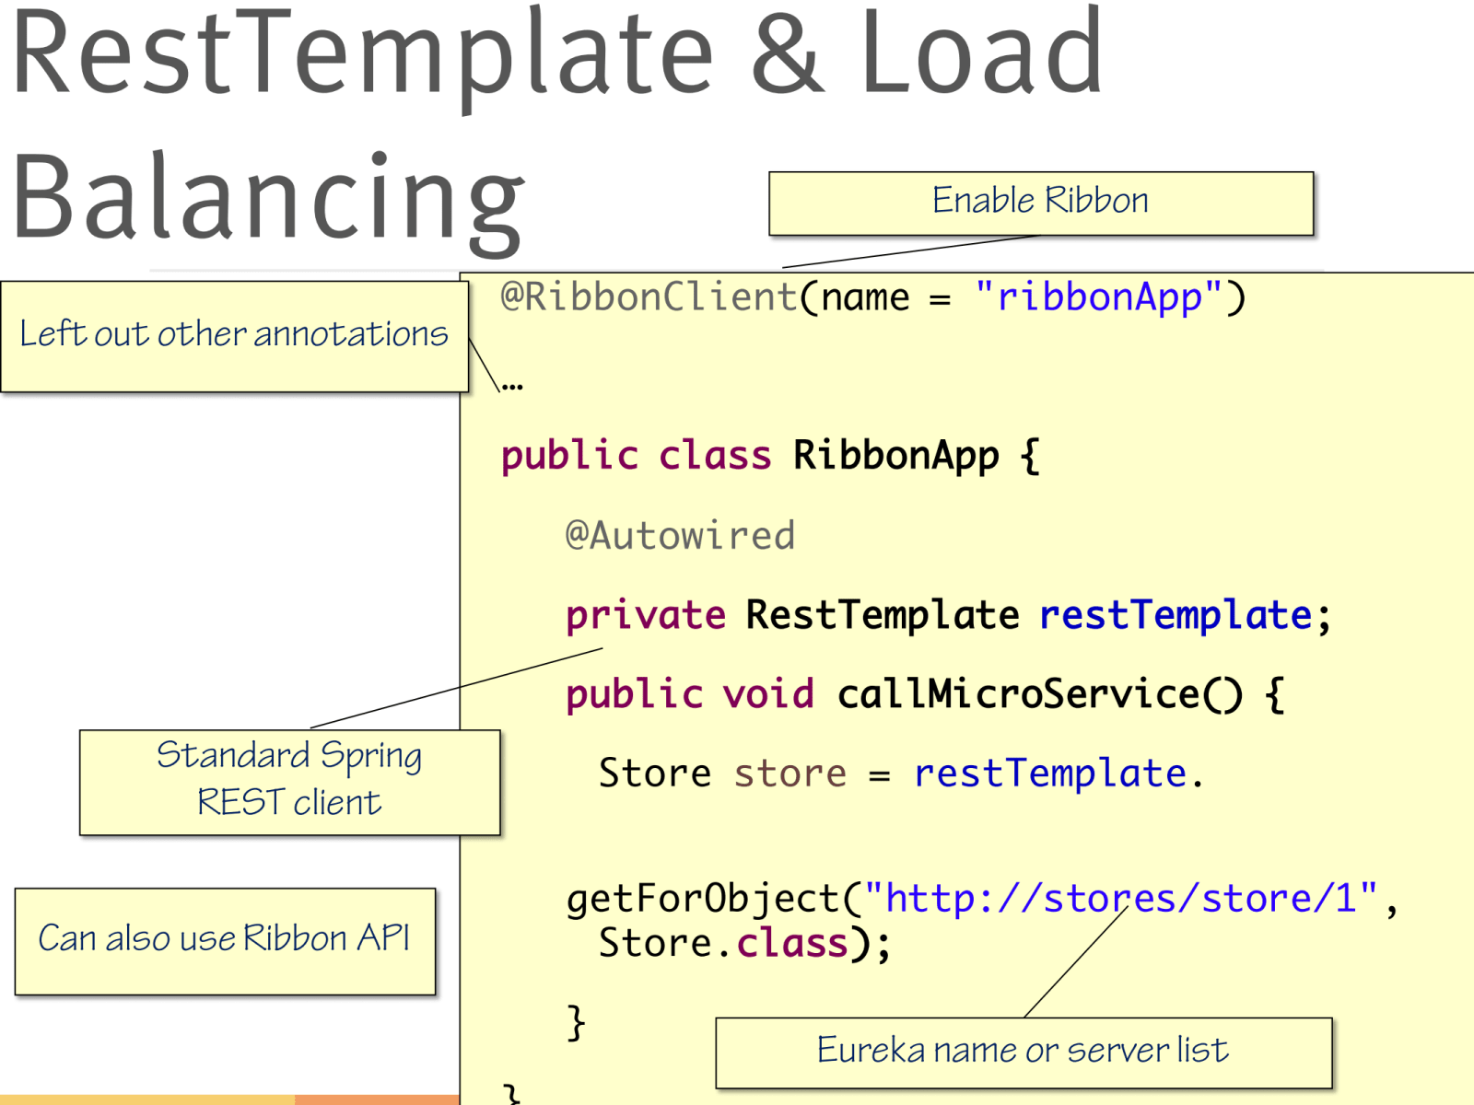1474x1105 pixels.
Task: Click the @RibbonClient annotation text
Action: [649, 297]
